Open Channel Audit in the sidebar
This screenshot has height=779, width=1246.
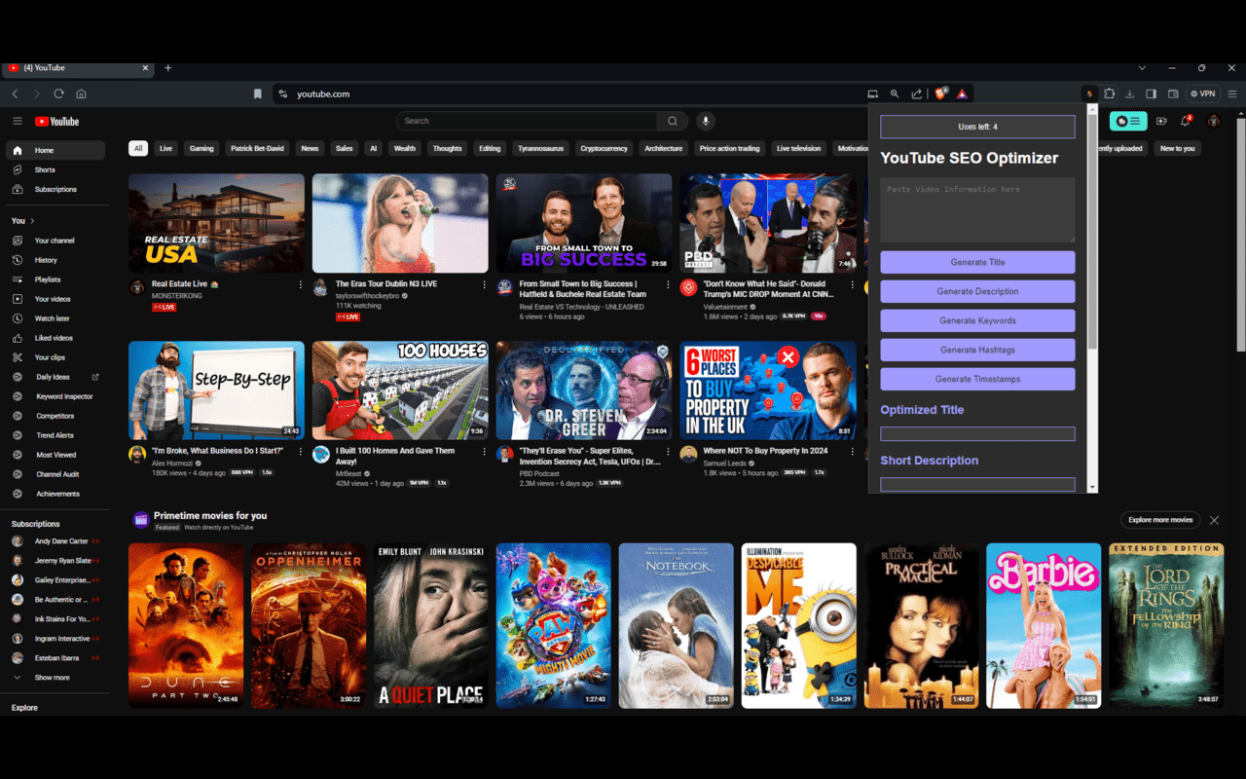pyautogui.click(x=55, y=474)
